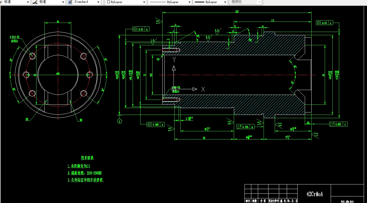Viewport: 367px width, 203px height.
Task: Click the 处数 title block cell
Action: [255, 201]
